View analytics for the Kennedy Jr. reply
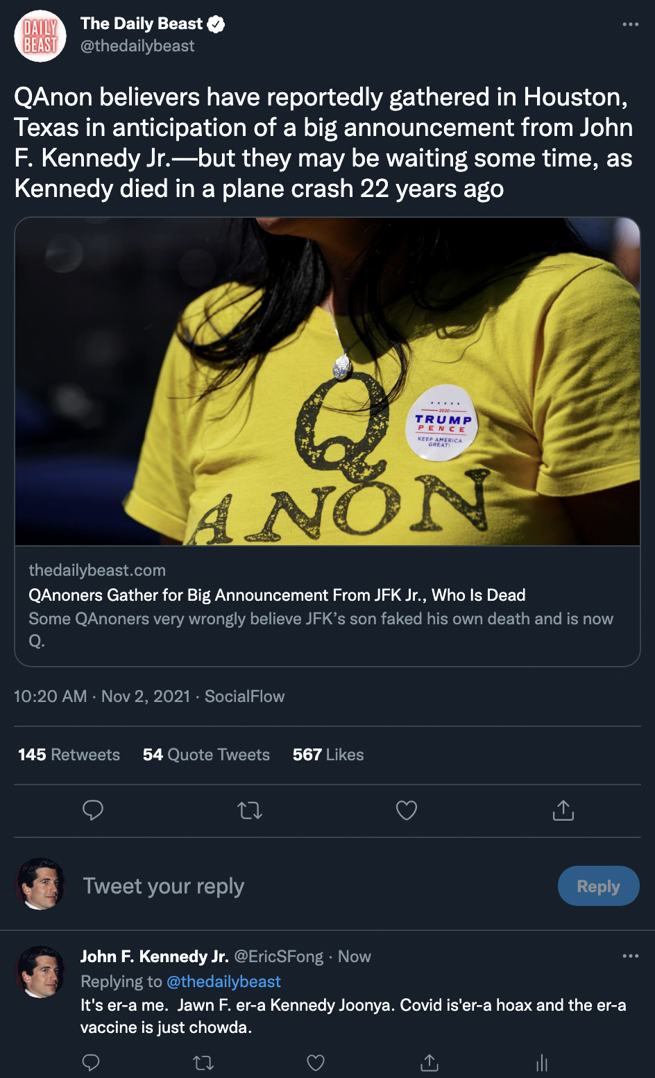This screenshot has height=1078, width=655. pyautogui.click(x=542, y=1062)
